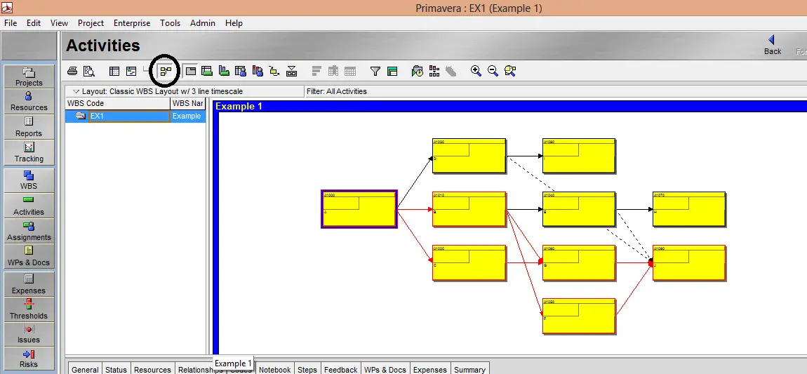Viewport: 807px width, 374px height.
Task: Open WPs & Docs in the left sidebar
Action: click(29, 256)
